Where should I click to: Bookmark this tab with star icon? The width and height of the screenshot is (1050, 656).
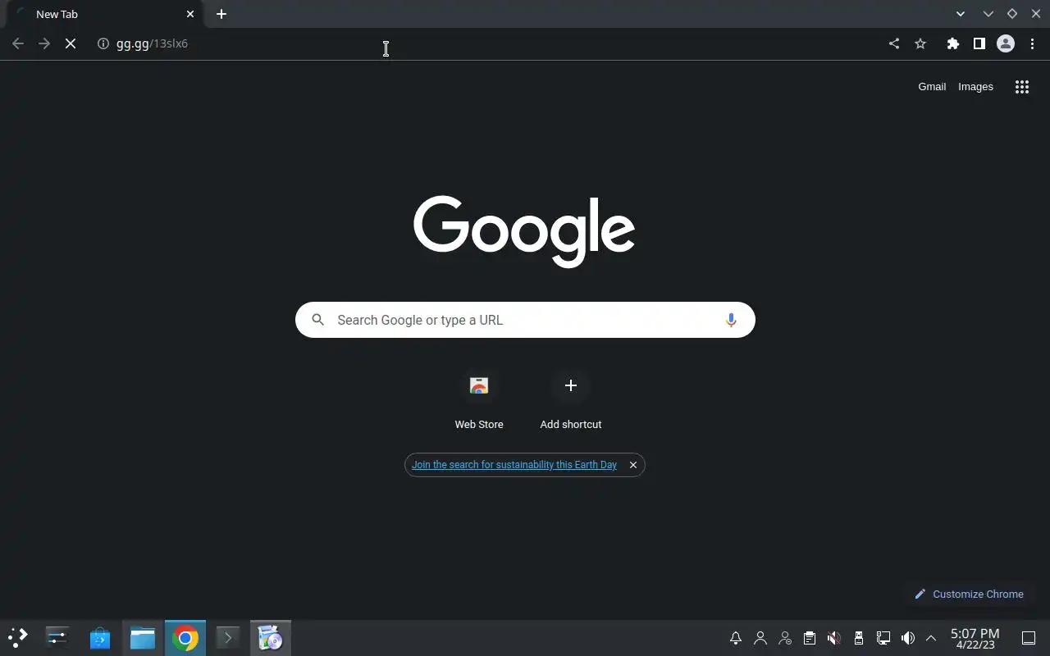920,43
